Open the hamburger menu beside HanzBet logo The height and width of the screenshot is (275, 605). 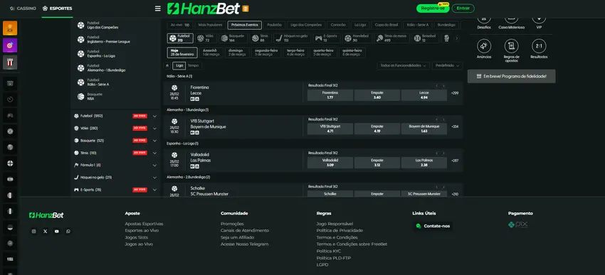(x=157, y=9)
